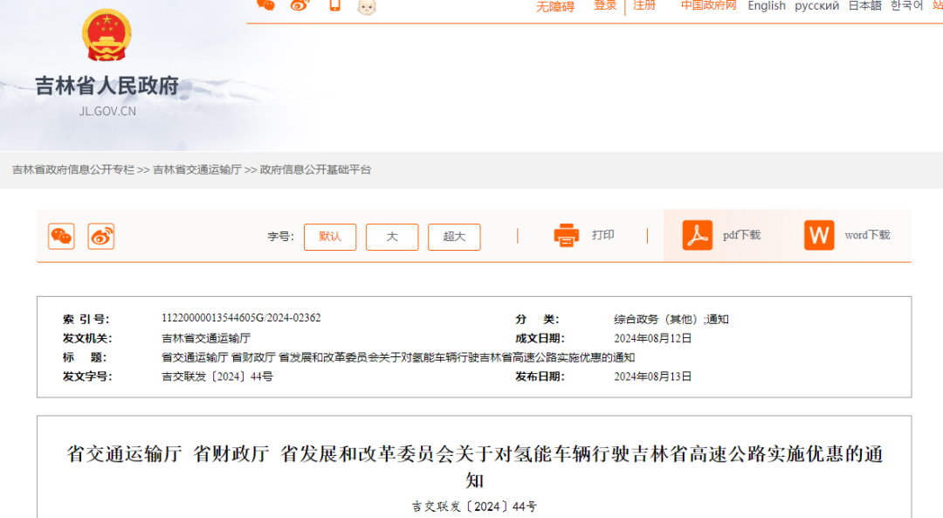Click the Weibo icon in top header
This screenshot has height=518, width=943.
(x=299, y=5)
